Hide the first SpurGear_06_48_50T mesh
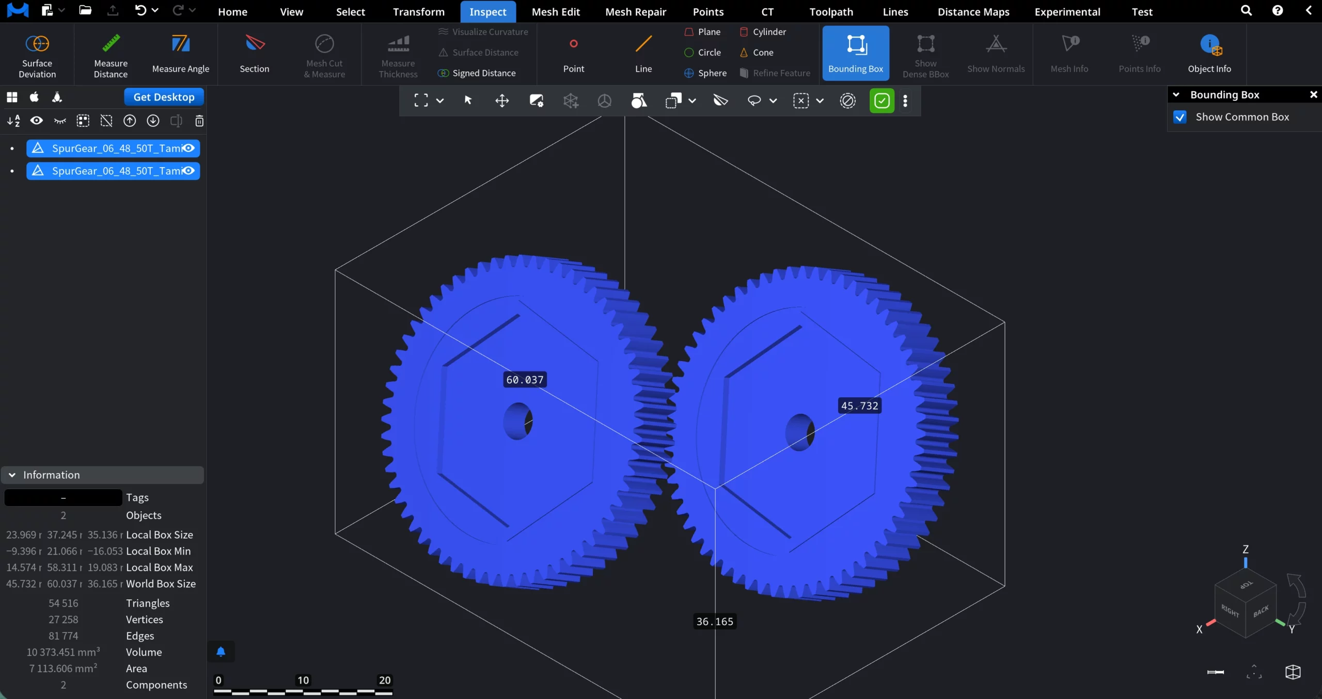The height and width of the screenshot is (699, 1322). (189, 148)
